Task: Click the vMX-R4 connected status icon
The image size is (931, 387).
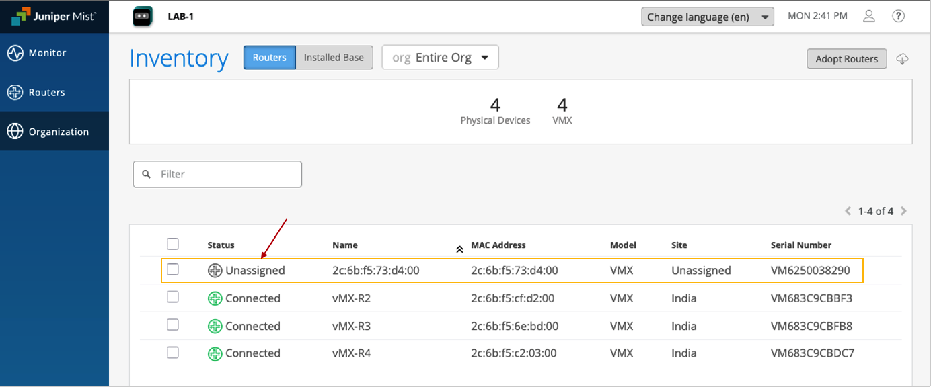Action: [x=215, y=353]
